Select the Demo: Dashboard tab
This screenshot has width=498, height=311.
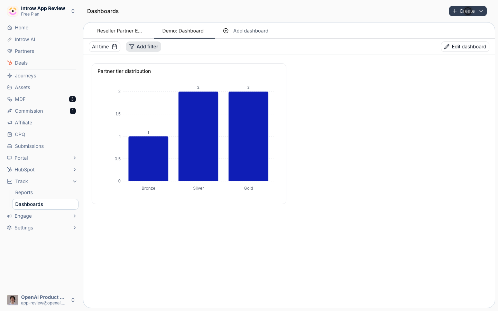point(183,31)
